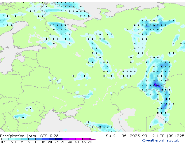Viewport: 185px width, 143px height.
Task: Click the 35–40 mm violet legend swatch
Action: click(x=72, y=139)
